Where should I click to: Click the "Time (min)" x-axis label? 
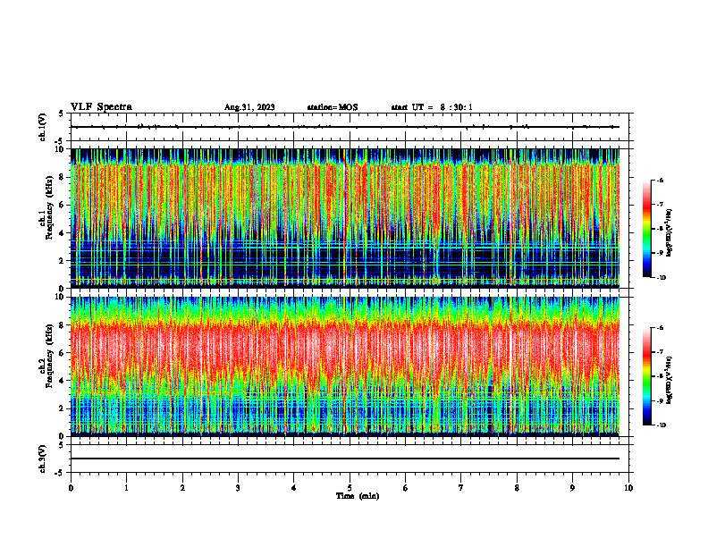tap(358, 496)
